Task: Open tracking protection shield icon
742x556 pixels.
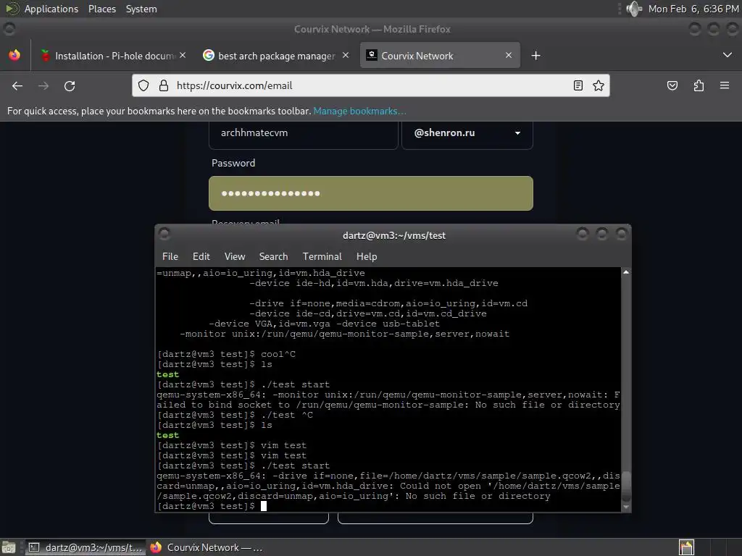Action: [x=143, y=85]
